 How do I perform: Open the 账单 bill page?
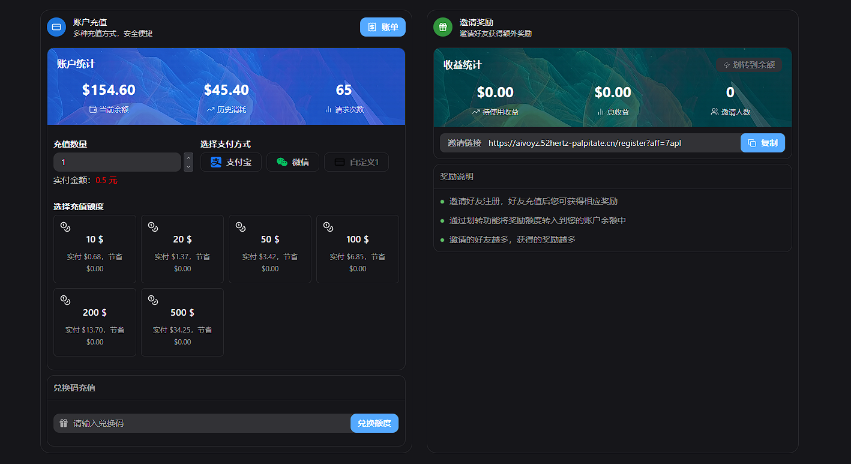[383, 27]
